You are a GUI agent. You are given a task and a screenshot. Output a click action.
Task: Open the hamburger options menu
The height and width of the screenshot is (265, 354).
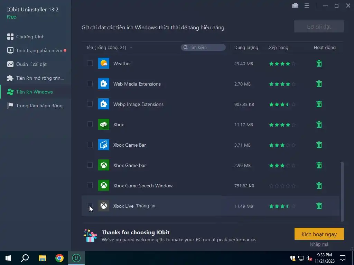point(307,6)
